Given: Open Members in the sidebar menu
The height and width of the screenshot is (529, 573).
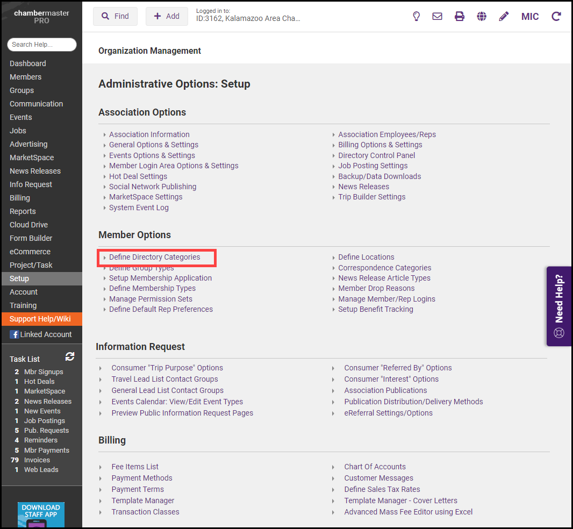Looking at the screenshot, I should point(25,77).
